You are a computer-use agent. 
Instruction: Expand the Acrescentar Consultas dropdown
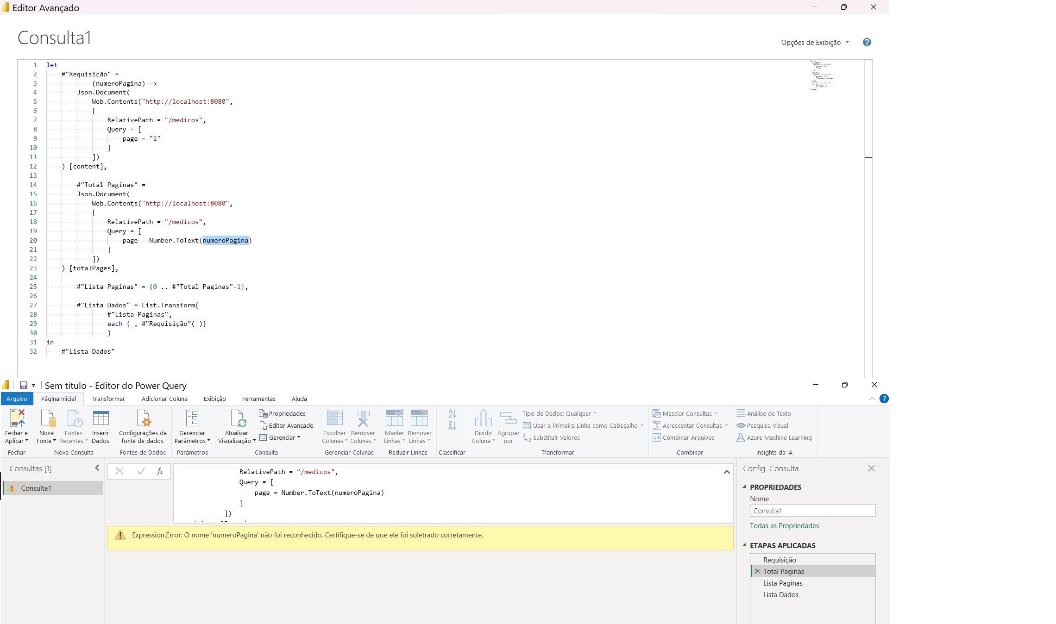(726, 425)
